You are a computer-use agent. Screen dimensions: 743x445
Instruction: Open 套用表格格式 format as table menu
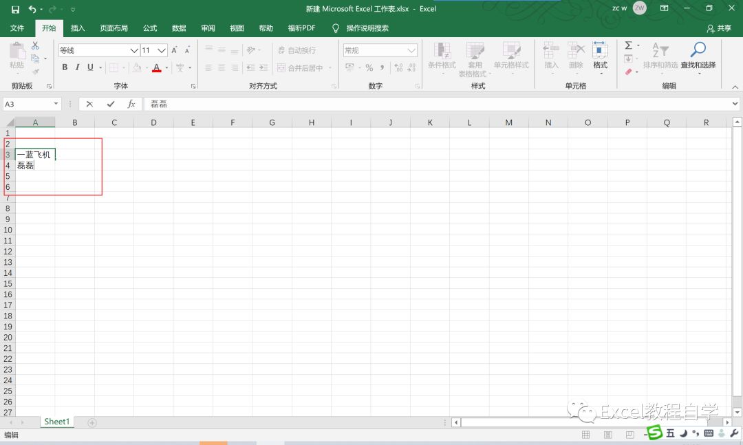475,58
